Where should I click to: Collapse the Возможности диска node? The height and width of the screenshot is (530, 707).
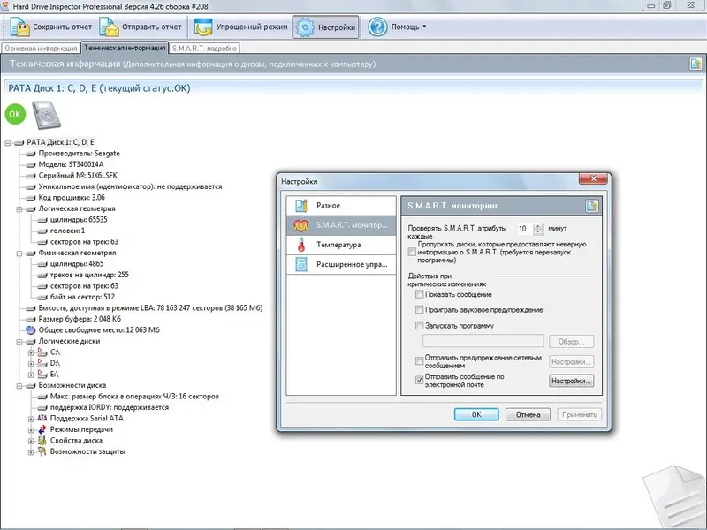(19, 386)
